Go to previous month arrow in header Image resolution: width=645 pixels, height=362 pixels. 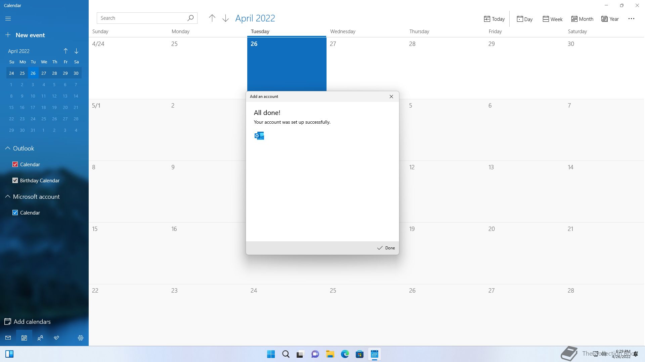pyautogui.click(x=212, y=18)
